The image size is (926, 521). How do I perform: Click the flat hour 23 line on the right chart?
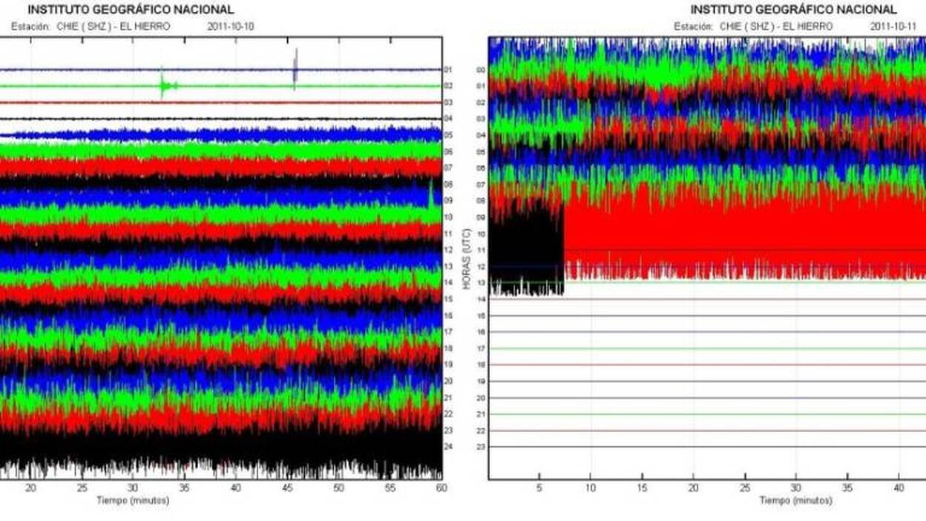705,447
